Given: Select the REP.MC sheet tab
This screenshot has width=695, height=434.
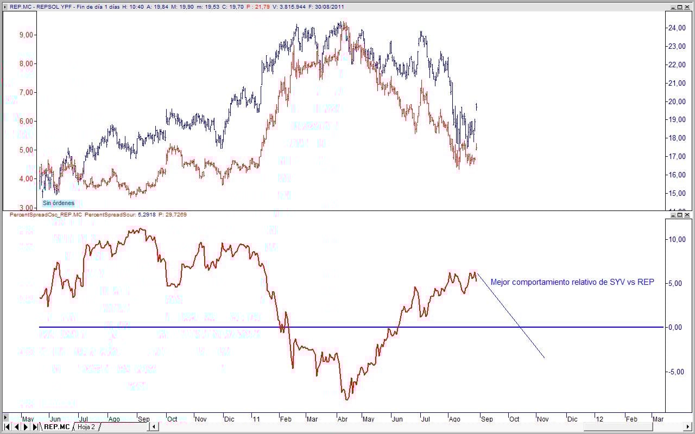Looking at the screenshot, I should pyautogui.click(x=57, y=426).
